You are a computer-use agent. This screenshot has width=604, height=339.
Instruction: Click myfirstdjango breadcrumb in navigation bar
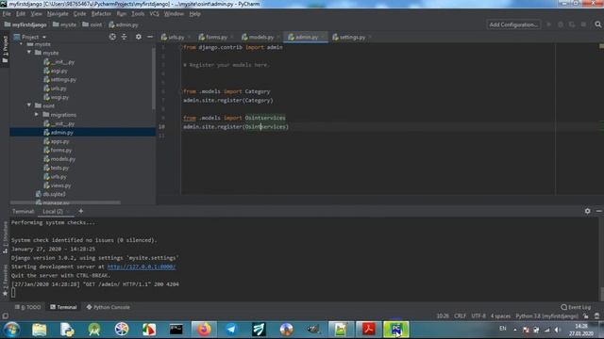tap(25, 24)
